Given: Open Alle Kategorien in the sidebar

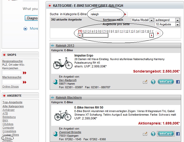Looking at the screenshot, I should click(13, 106).
